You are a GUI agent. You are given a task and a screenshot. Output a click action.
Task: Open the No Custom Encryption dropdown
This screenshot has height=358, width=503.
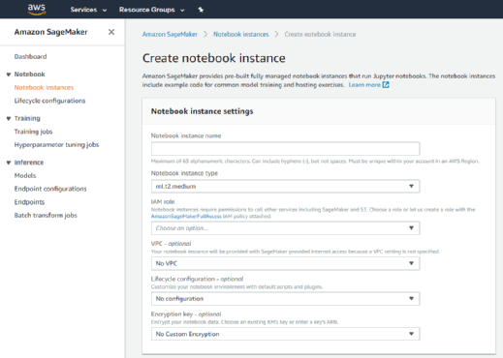[x=285, y=334]
